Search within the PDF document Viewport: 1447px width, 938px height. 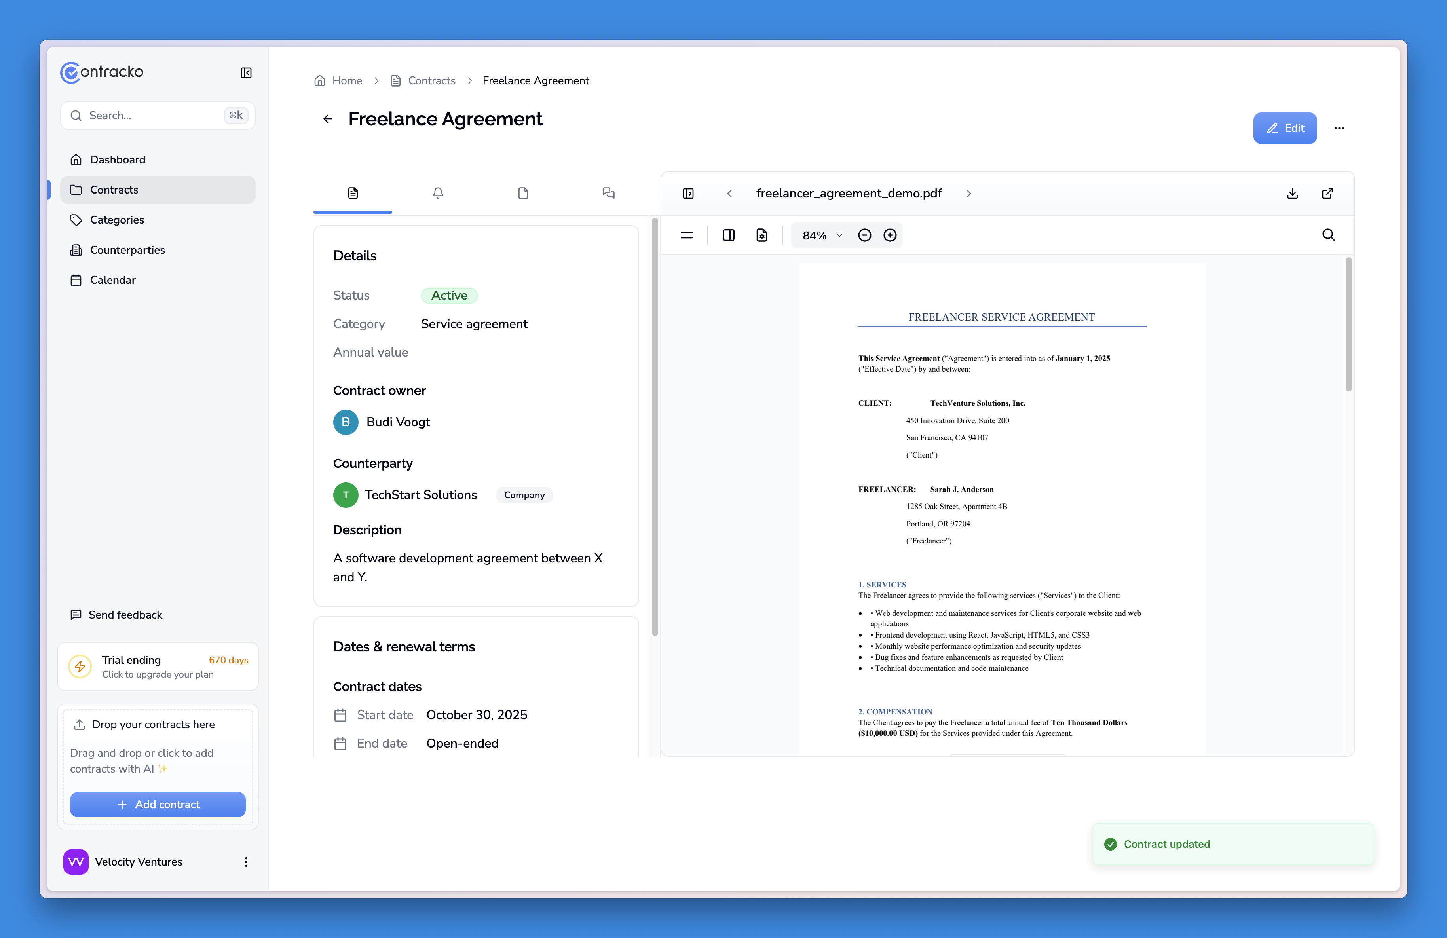(1328, 235)
